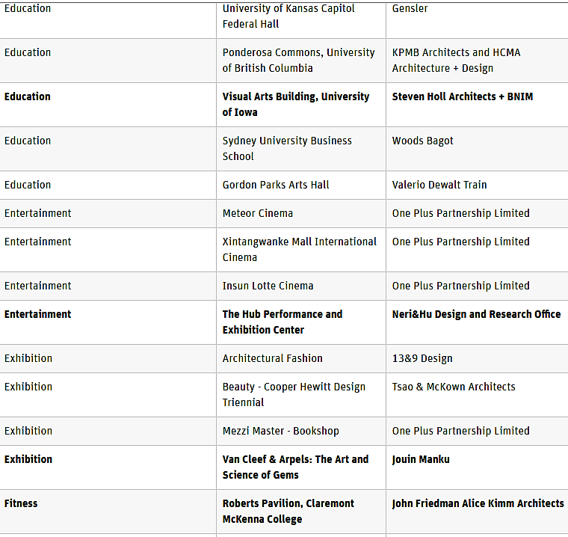
Task: Select the Valerio Dewalt Train cell
Action: tap(477, 185)
